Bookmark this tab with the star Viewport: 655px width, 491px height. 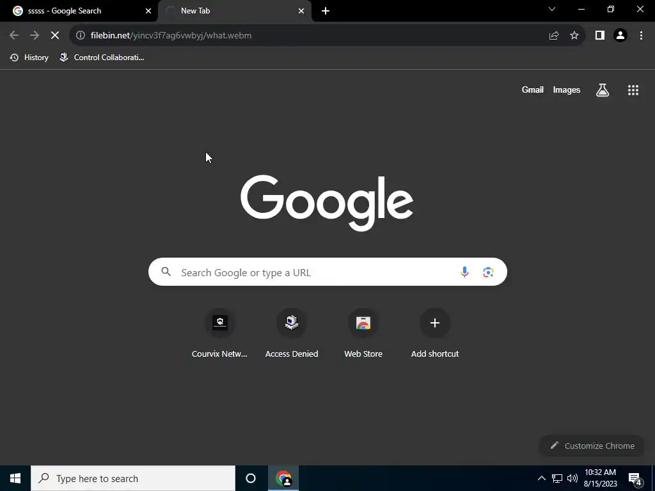(x=574, y=36)
